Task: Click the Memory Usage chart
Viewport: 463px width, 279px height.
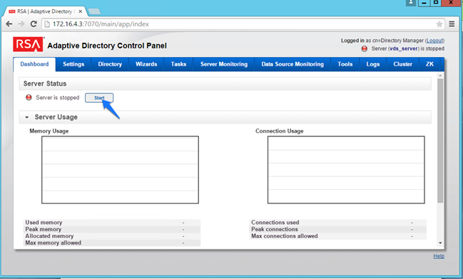Action: 120,170
